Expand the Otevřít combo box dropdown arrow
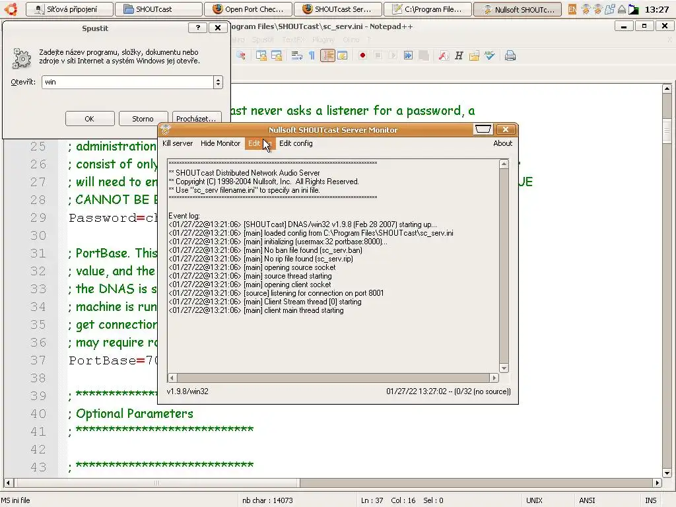The width and height of the screenshot is (676, 507). coord(218,82)
